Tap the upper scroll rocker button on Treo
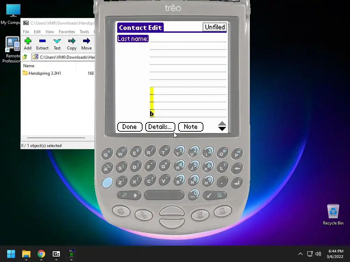 (172, 211)
